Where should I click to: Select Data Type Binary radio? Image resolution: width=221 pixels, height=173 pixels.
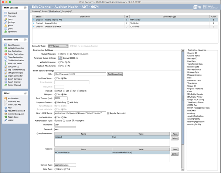(x=56, y=169)
